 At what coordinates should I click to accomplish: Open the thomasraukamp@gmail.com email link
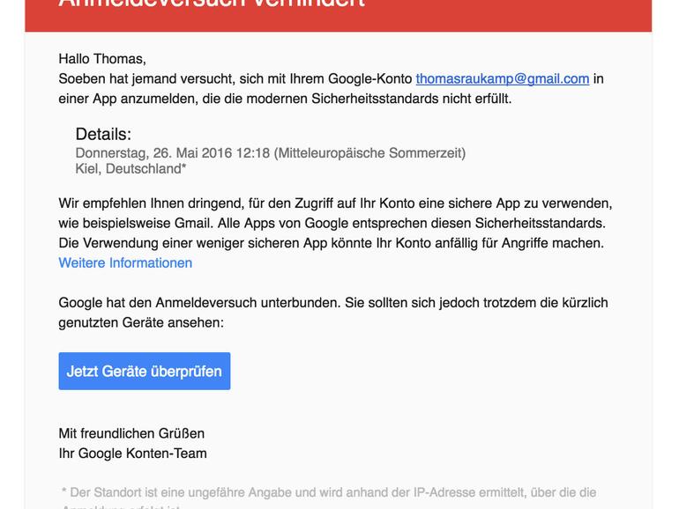tap(503, 78)
